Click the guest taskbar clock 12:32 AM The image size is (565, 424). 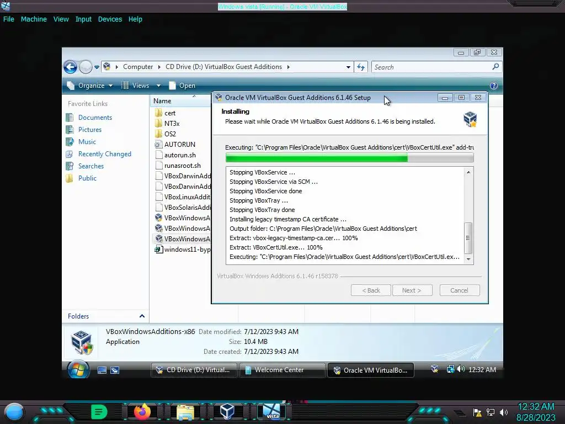click(x=482, y=369)
